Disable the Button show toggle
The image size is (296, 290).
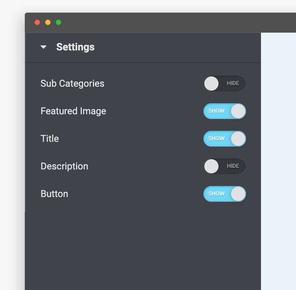coord(224,194)
